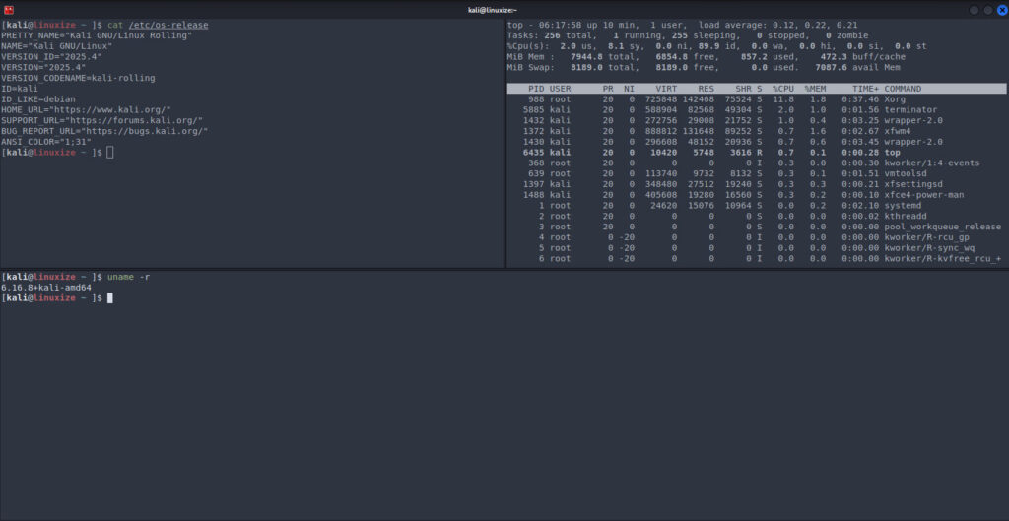Click the VERSION_ID="2025.4" line
The width and height of the screenshot is (1009, 521).
tap(51, 56)
